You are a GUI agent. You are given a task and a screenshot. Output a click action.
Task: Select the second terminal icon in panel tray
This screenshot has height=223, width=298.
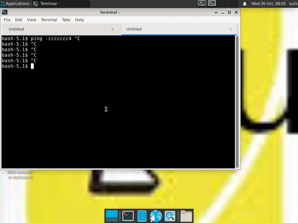[x=212, y=3]
